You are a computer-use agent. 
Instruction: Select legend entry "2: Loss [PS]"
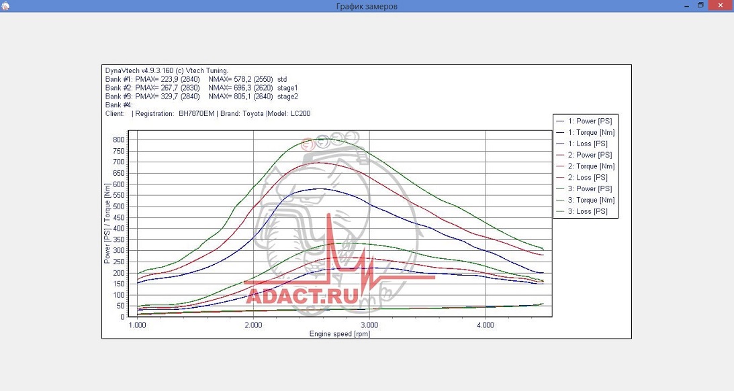pos(582,177)
